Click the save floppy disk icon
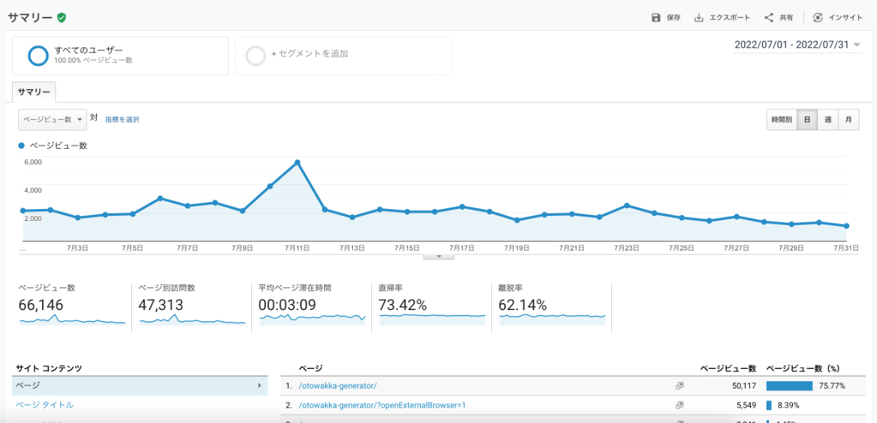The image size is (877, 423). click(656, 18)
